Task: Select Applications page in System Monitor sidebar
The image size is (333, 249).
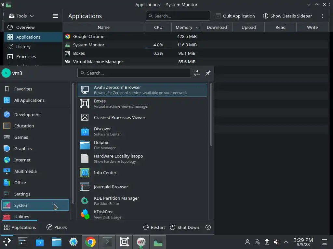Action: point(33,37)
